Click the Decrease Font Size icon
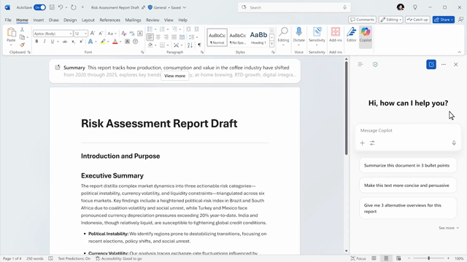The height and width of the screenshot is (262, 467). 101,33
